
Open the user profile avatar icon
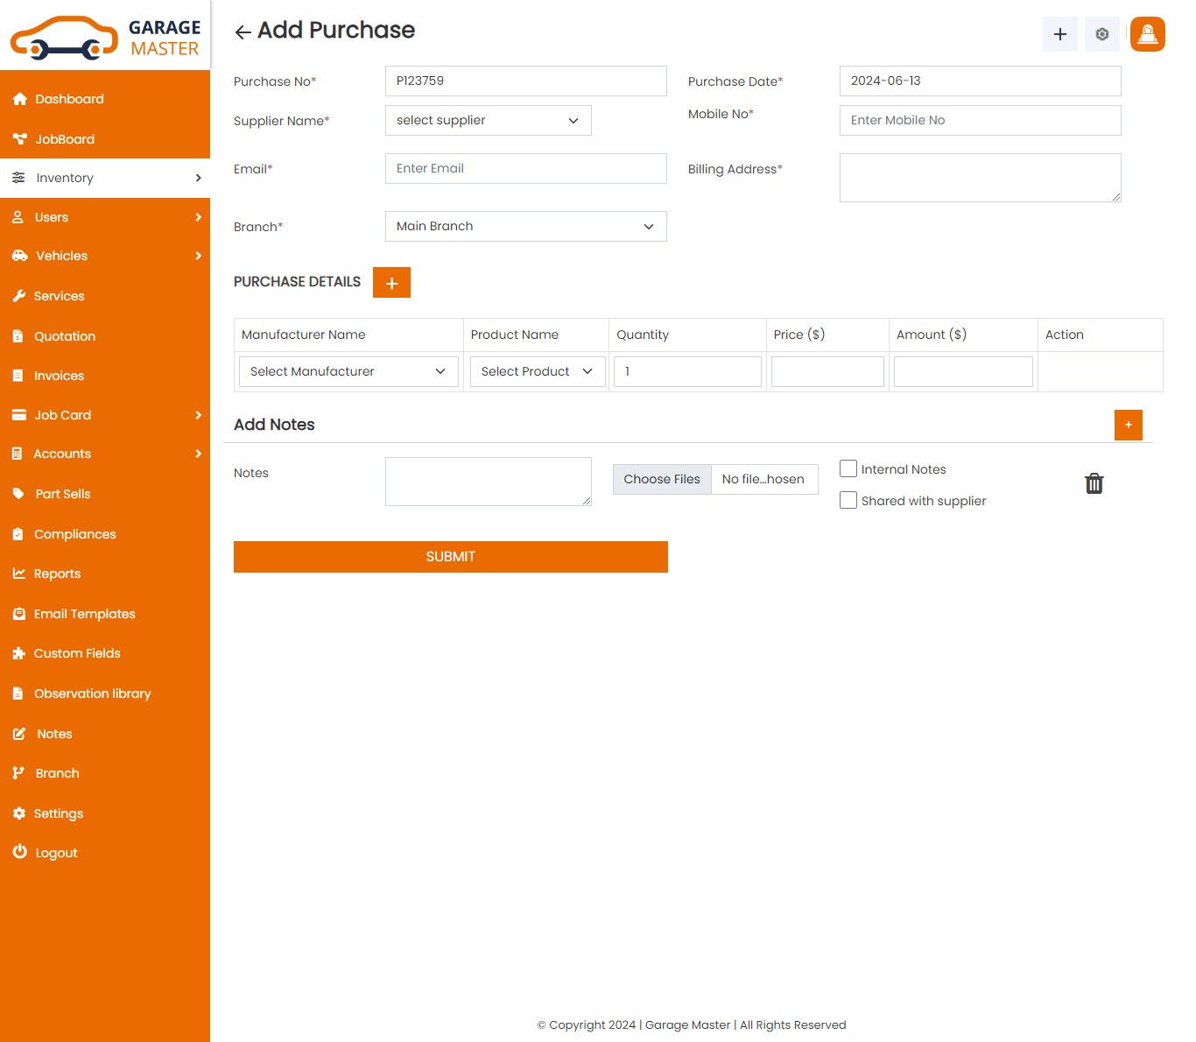click(x=1147, y=34)
